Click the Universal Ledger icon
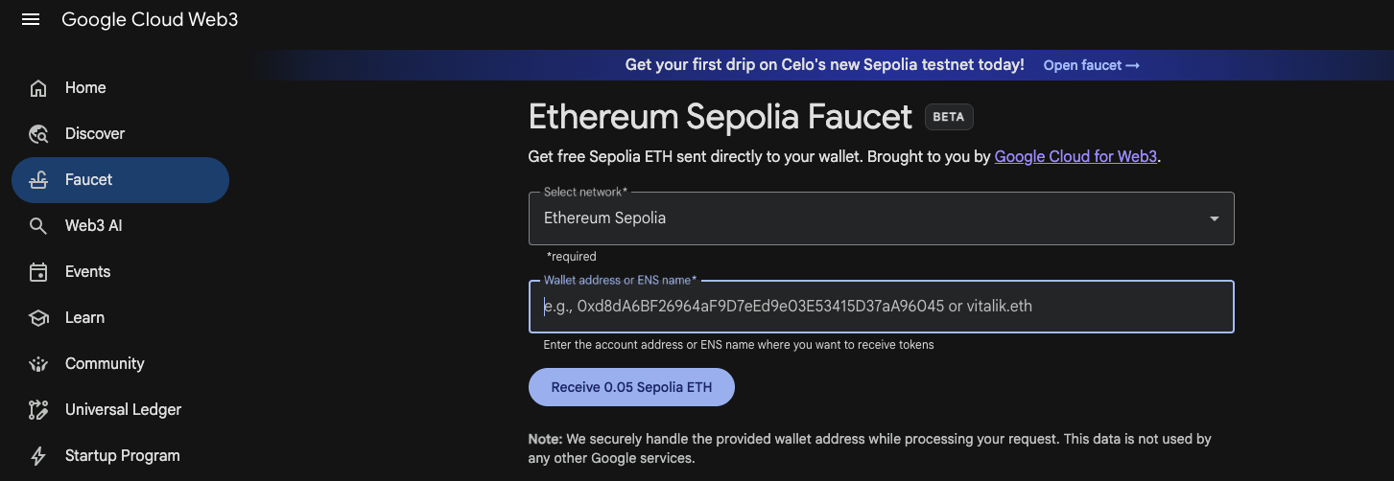Viewport: 1394px width, 481px height. [x=38, y=410]
